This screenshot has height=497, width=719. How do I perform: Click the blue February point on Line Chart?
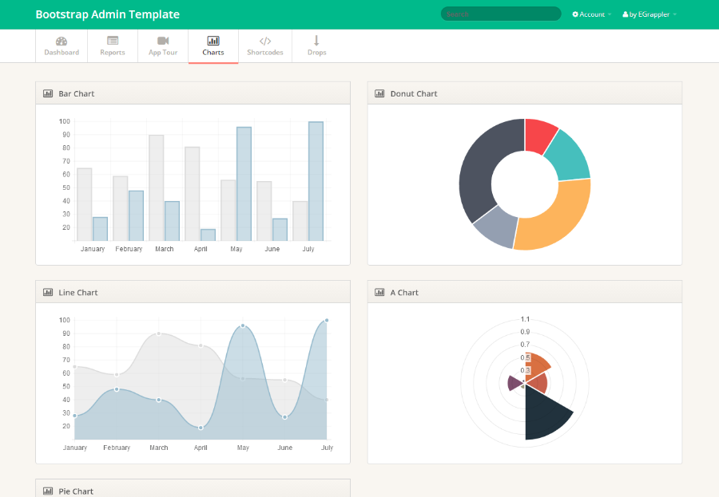[x=117, y=389]
